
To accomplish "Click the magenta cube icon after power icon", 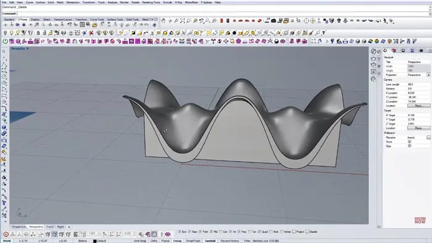I will pyautogui.click(x=12, y=41).
